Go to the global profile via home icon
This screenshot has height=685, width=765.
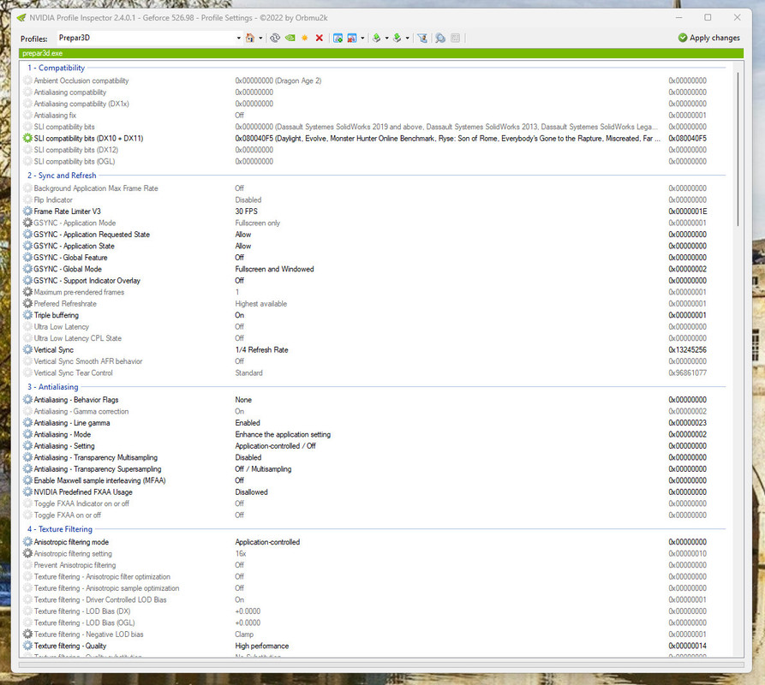pyautogui.click(x=250, y=38)
